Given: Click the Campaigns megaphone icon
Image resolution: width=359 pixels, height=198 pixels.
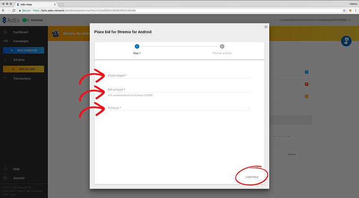Looking at the screenshot, I should [x=5, y=41].
